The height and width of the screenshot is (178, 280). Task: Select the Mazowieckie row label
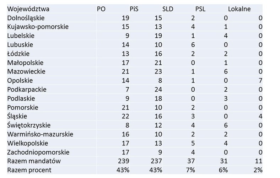pos(26,72)
